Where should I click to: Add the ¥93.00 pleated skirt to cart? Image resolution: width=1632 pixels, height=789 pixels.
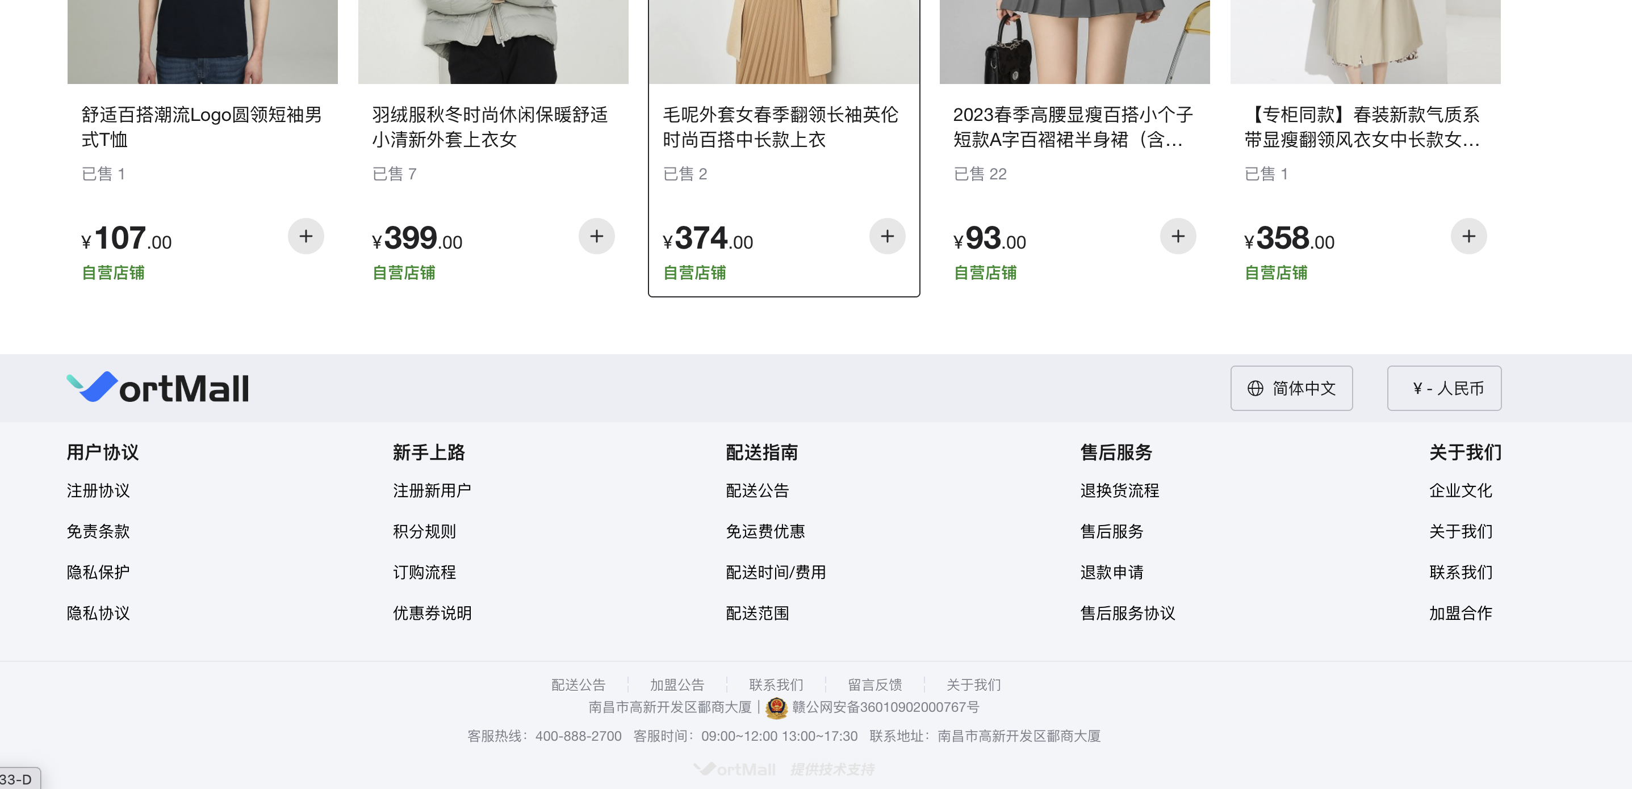click(1178, 236)
